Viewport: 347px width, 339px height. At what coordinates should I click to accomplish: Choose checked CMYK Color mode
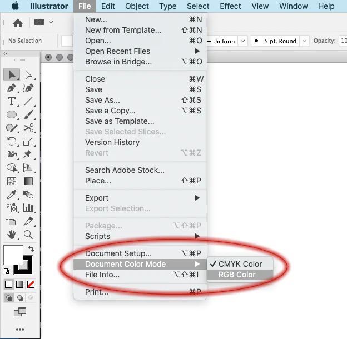pyautogui.click(x=240, y=264)
